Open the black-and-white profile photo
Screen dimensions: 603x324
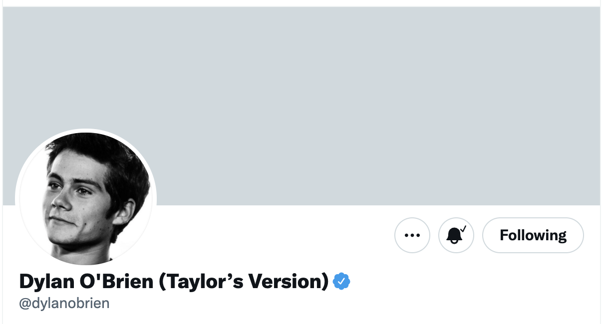86,199
